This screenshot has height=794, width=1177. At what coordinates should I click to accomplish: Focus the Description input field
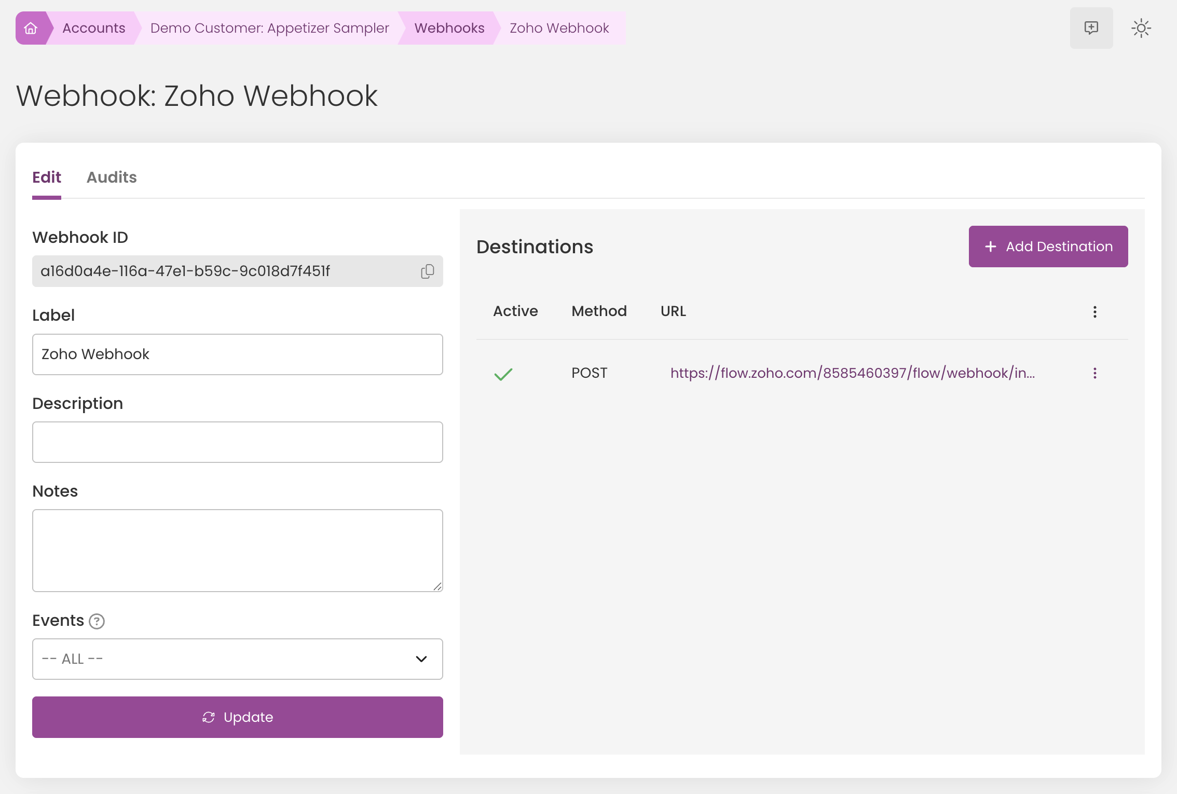tap(238, 442)
